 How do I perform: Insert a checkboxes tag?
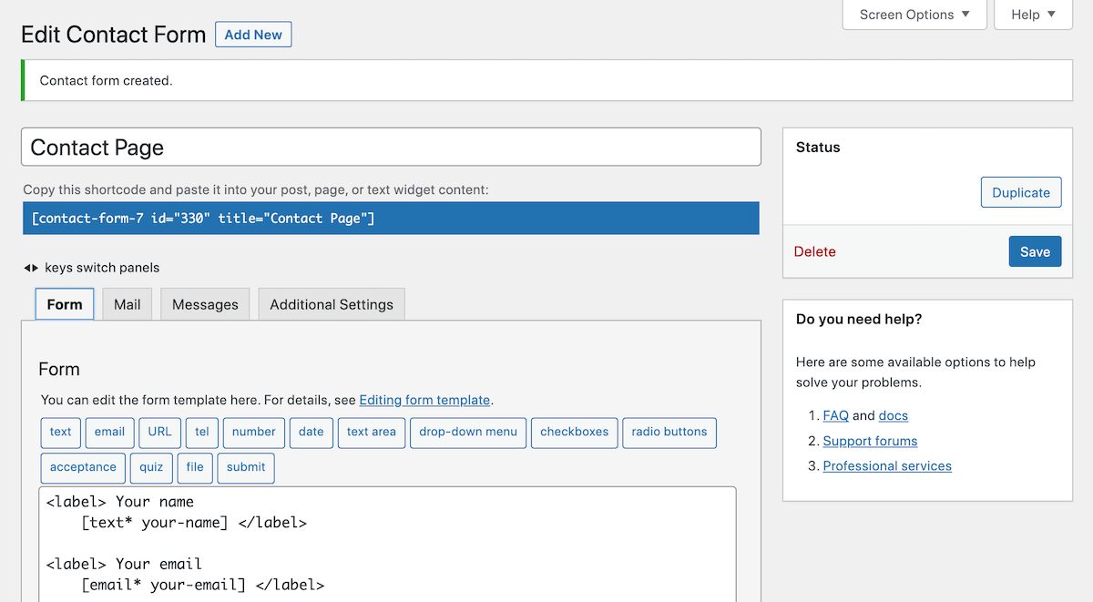[x=575, y=432]
